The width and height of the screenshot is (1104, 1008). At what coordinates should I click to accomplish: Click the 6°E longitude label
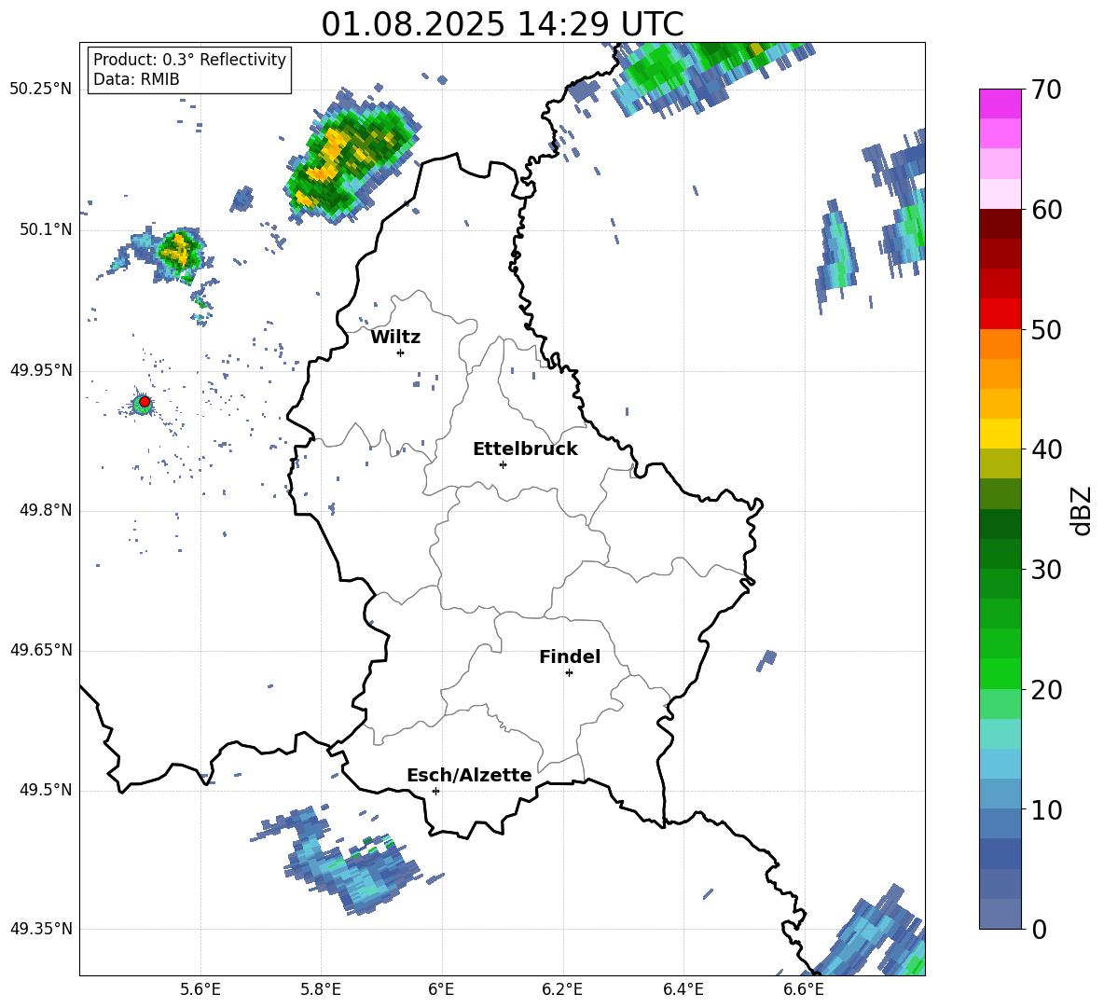pyautogui.click(x=441, y=989)
